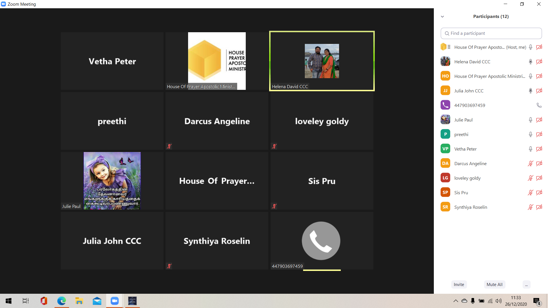This screenshot has height=308, width=548.
Task: Toggle mute for Julia John CCC participant
Action: pyautogui.click(x=529, y=91)
